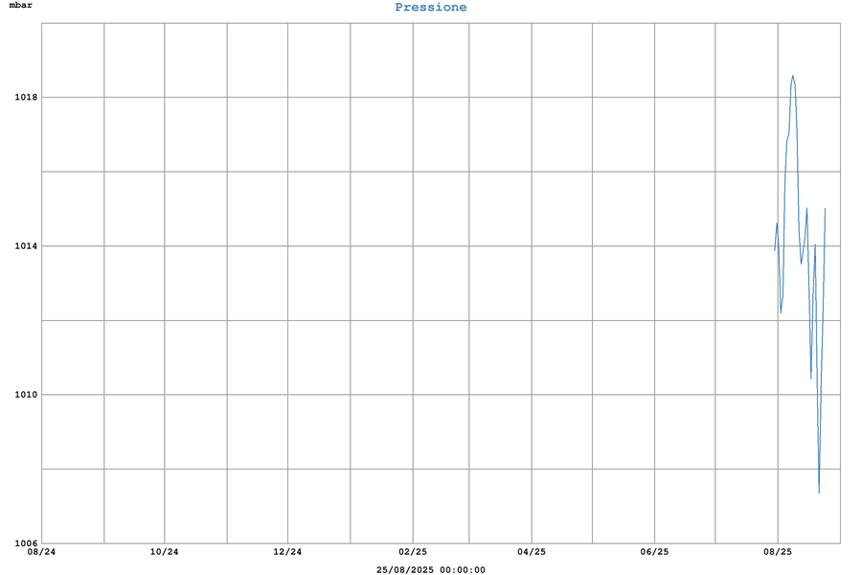The height and width of the screenshot is (575, 862).
Task: Click the 'Pressione' chart title
Action: tap(430, 8)
